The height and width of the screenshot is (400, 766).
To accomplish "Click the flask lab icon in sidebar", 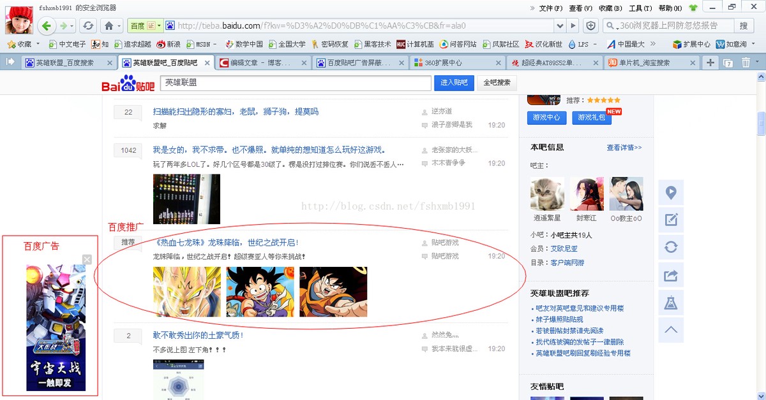I will [x=671, y=303].
